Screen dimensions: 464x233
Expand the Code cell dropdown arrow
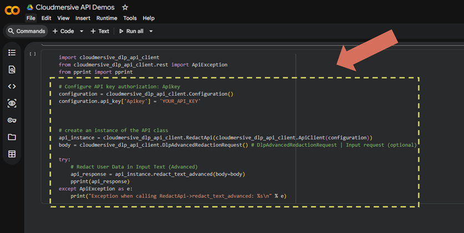point(82,31)
